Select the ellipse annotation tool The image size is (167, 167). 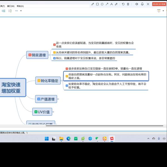tap(102, 4)
